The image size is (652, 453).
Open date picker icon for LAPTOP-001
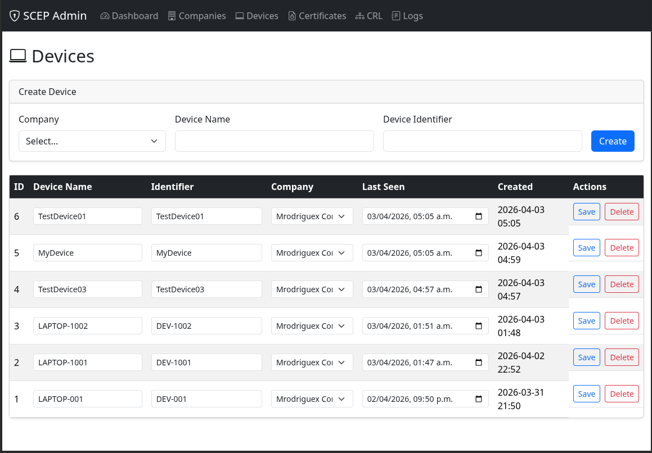pos(479,399)
